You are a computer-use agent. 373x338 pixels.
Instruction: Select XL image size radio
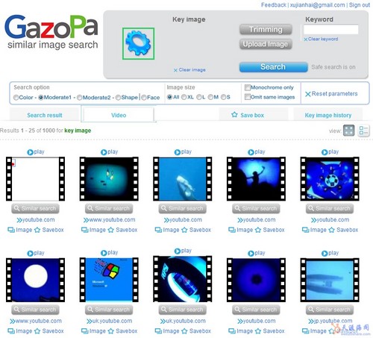(184, 97)
